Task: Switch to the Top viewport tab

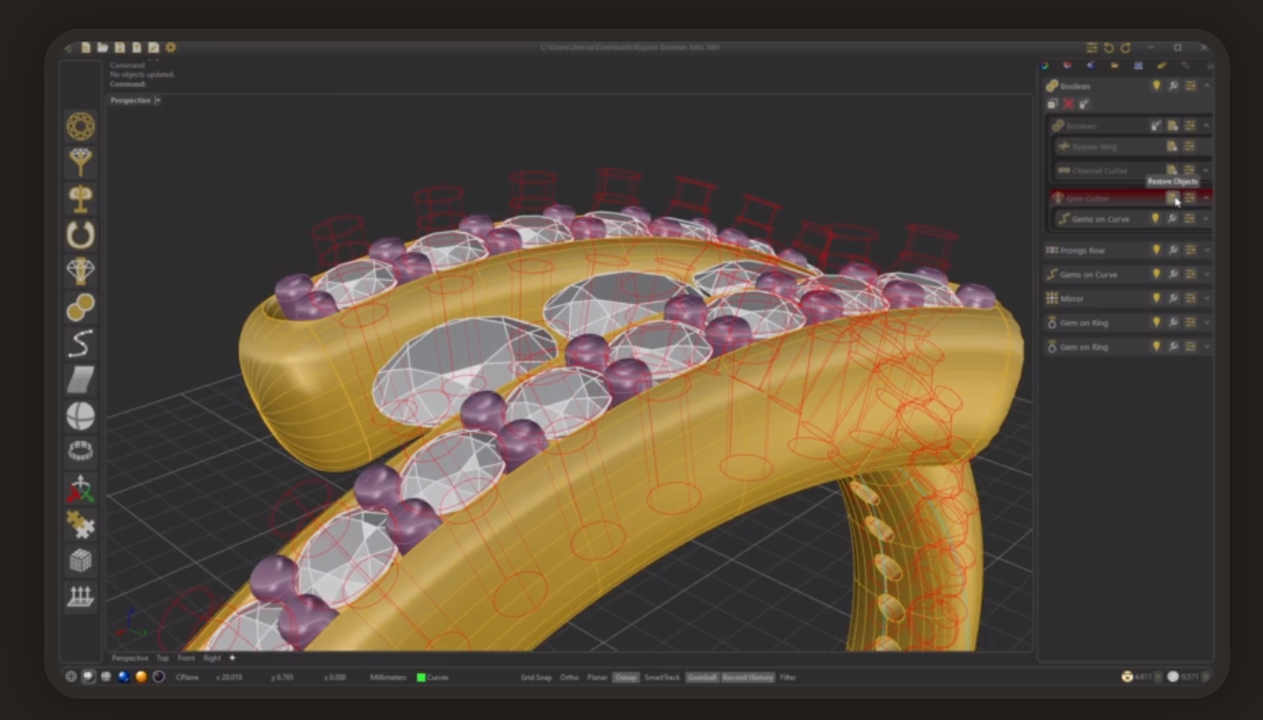Action: coord(162,658)
